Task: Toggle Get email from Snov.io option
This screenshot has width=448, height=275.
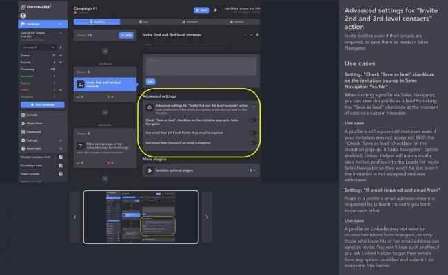Action: click(252, 143)
